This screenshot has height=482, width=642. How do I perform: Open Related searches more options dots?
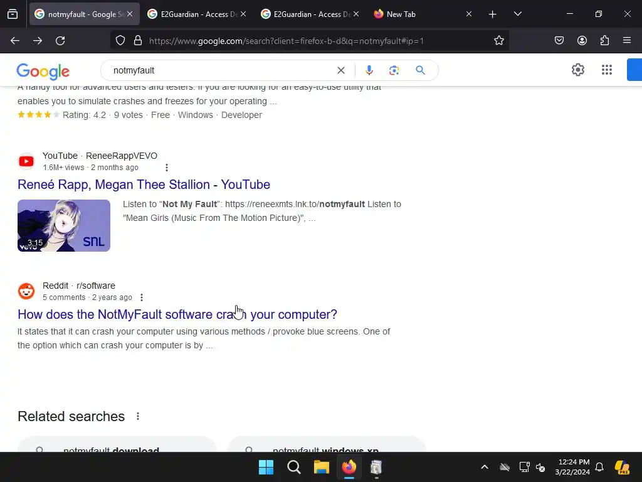(138, 417)
